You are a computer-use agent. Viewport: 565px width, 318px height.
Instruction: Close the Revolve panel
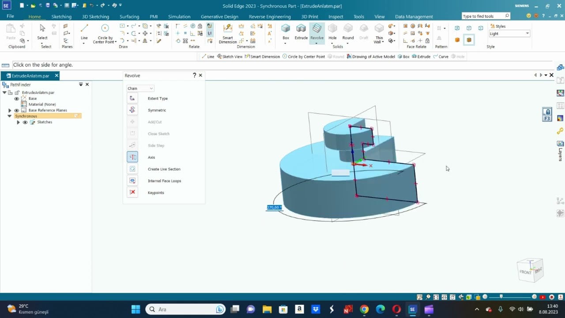tap(200, 76)
